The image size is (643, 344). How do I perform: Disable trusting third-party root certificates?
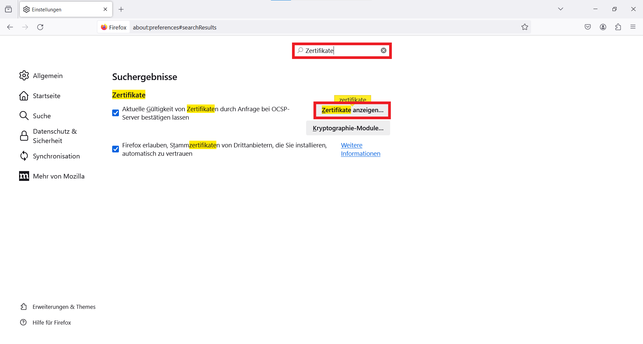[x=116, y=149]
